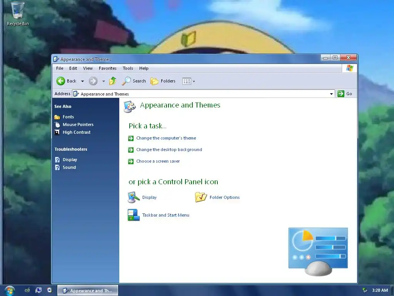Click the Sound troubleshooter question icon
This screenshot has width=394, height=296.
coord(57,168)
